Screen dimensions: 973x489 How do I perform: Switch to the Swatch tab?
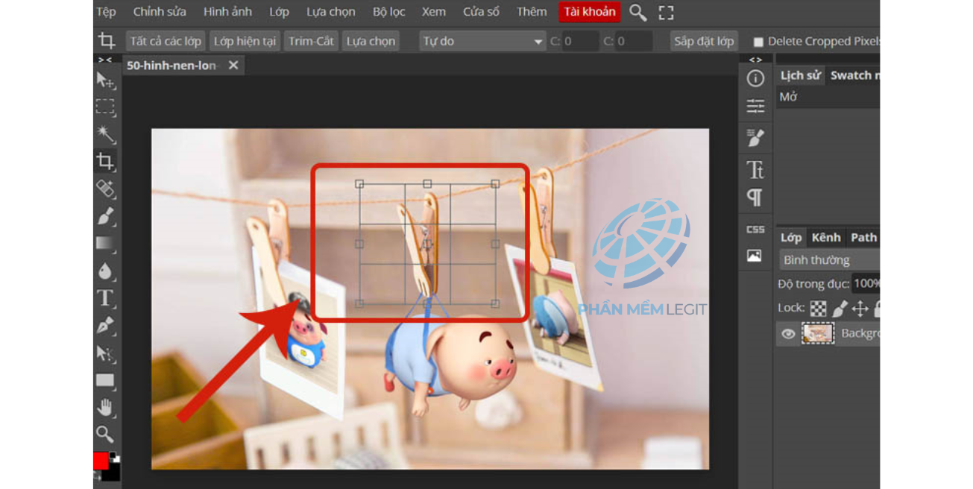point(854,75)
